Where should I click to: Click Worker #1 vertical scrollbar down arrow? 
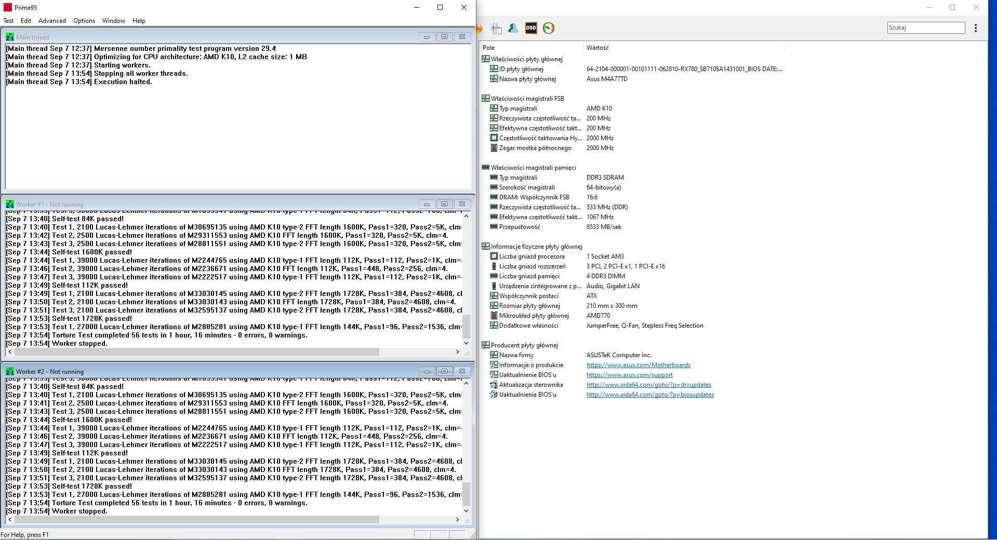click(466, 343)
